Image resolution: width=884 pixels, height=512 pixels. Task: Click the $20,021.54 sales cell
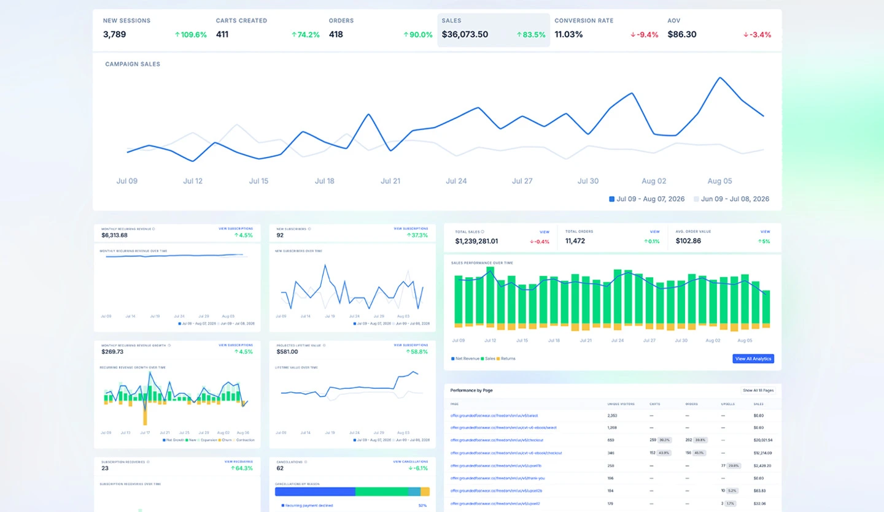click(x=762, y=440)
